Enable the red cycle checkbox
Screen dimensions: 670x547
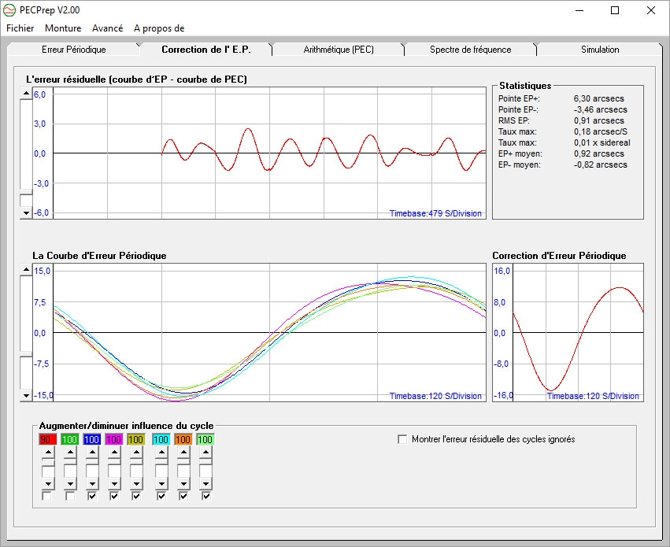(47, 497)
